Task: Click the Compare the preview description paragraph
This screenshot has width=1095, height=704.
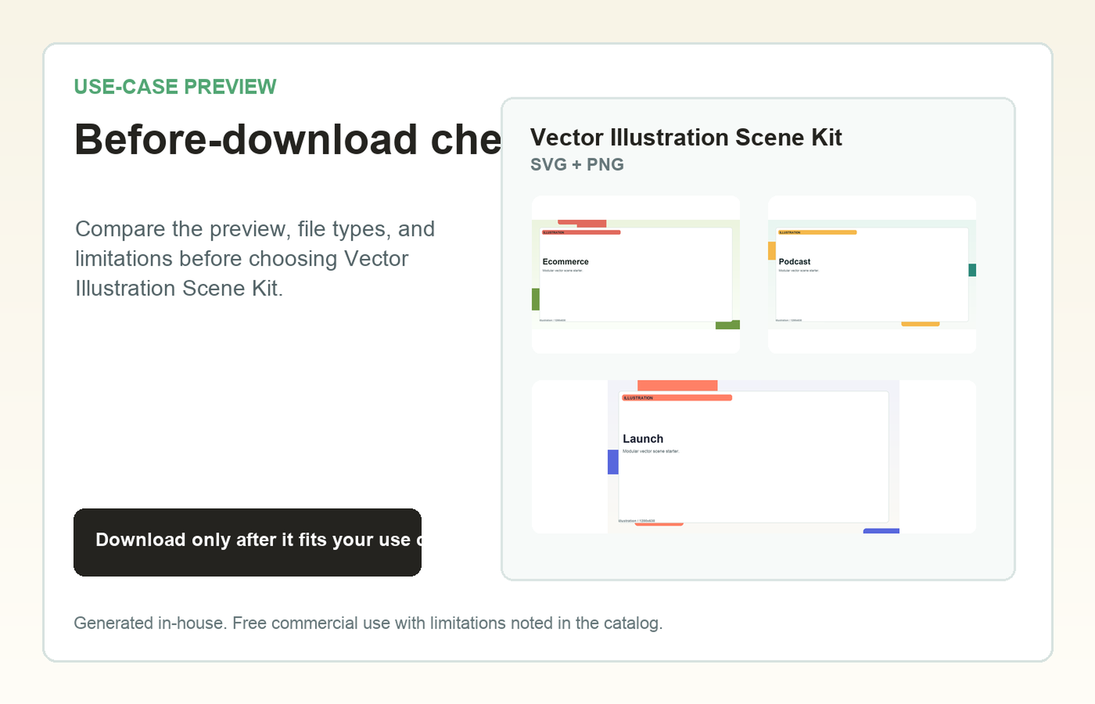Action: [255, 258]
